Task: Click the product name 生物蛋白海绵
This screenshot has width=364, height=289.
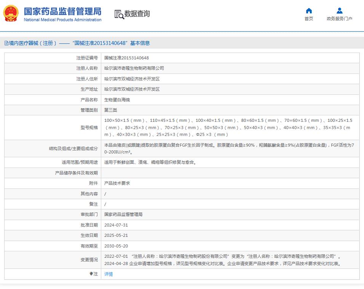Action: [x=117, y=100]
